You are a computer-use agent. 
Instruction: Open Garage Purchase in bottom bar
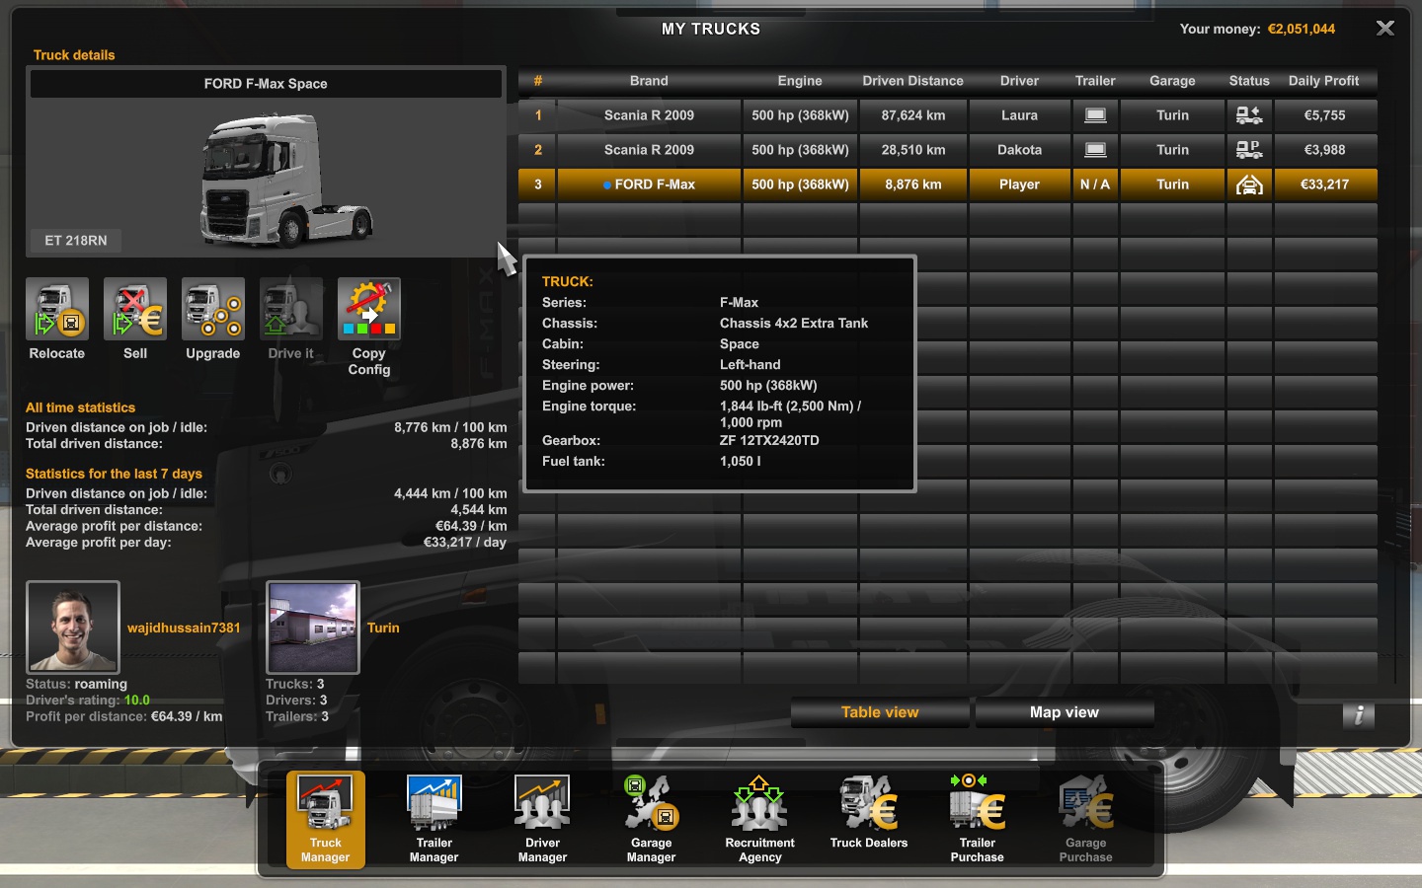click(x=1086, y=819)
